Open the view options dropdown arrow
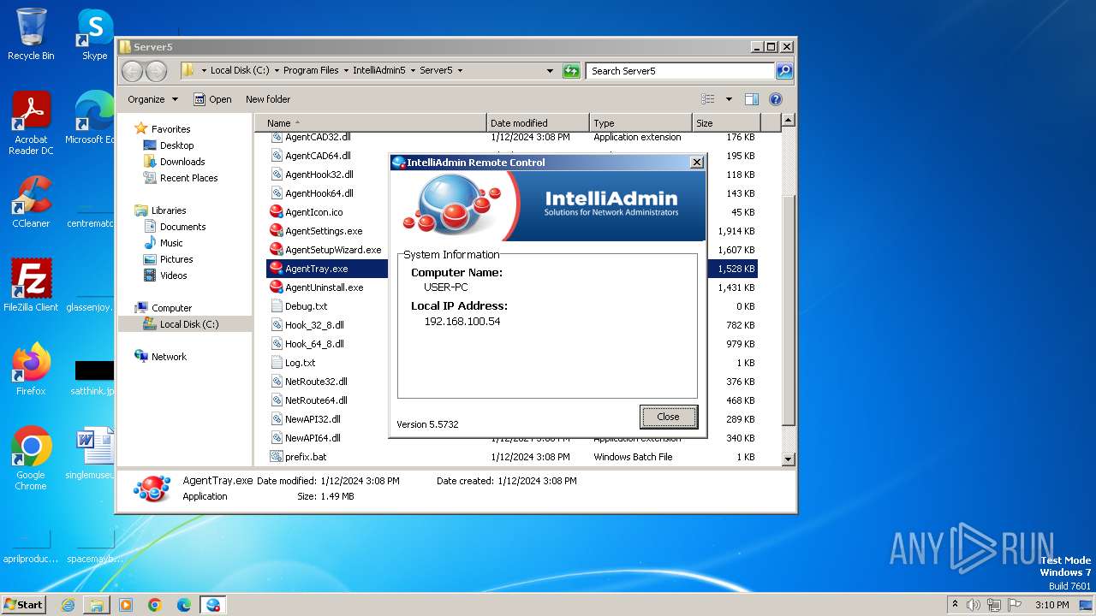 [x=729, y=99]
